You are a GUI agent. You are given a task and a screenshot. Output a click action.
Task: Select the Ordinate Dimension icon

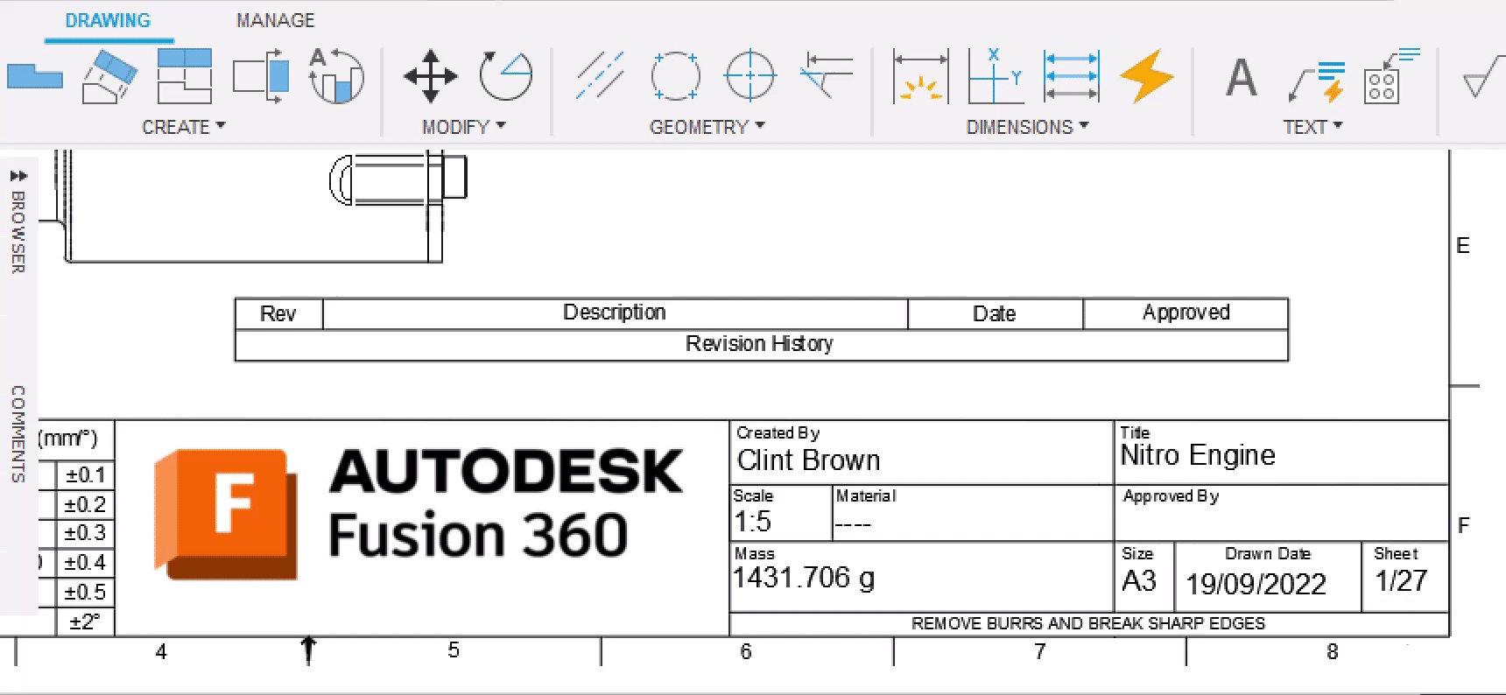point(996,76)
